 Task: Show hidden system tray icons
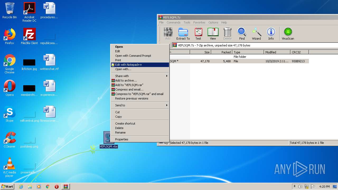(294, 187)
